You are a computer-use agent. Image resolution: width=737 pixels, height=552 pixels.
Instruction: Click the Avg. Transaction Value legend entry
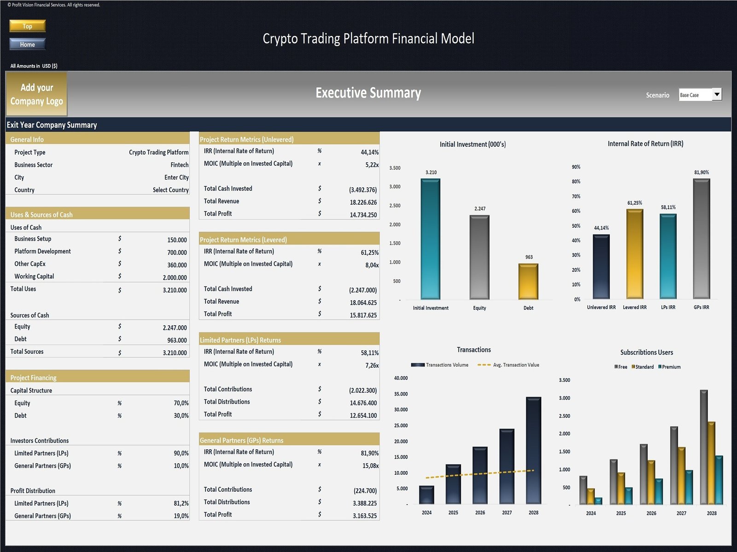509,365
